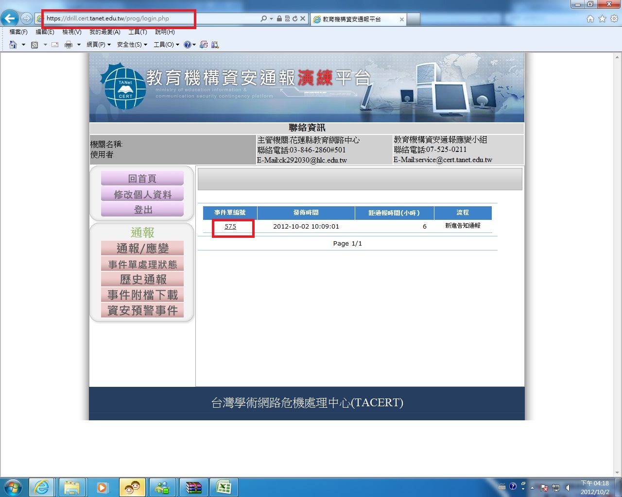Click the RSS feeds icon
The image size is (622, 497).
point(35,45)
